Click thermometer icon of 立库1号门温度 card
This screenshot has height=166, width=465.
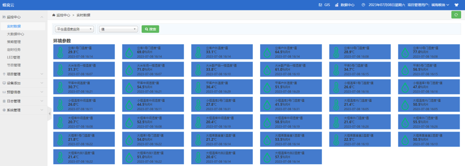coord(60,52)
